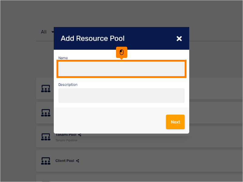Click the orange mouse hint indicator
243x182 pixels.
click(122, 52)
